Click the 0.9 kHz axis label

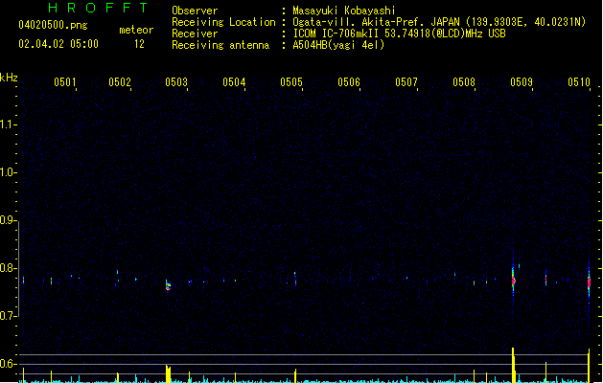click(x=8, y=220)
